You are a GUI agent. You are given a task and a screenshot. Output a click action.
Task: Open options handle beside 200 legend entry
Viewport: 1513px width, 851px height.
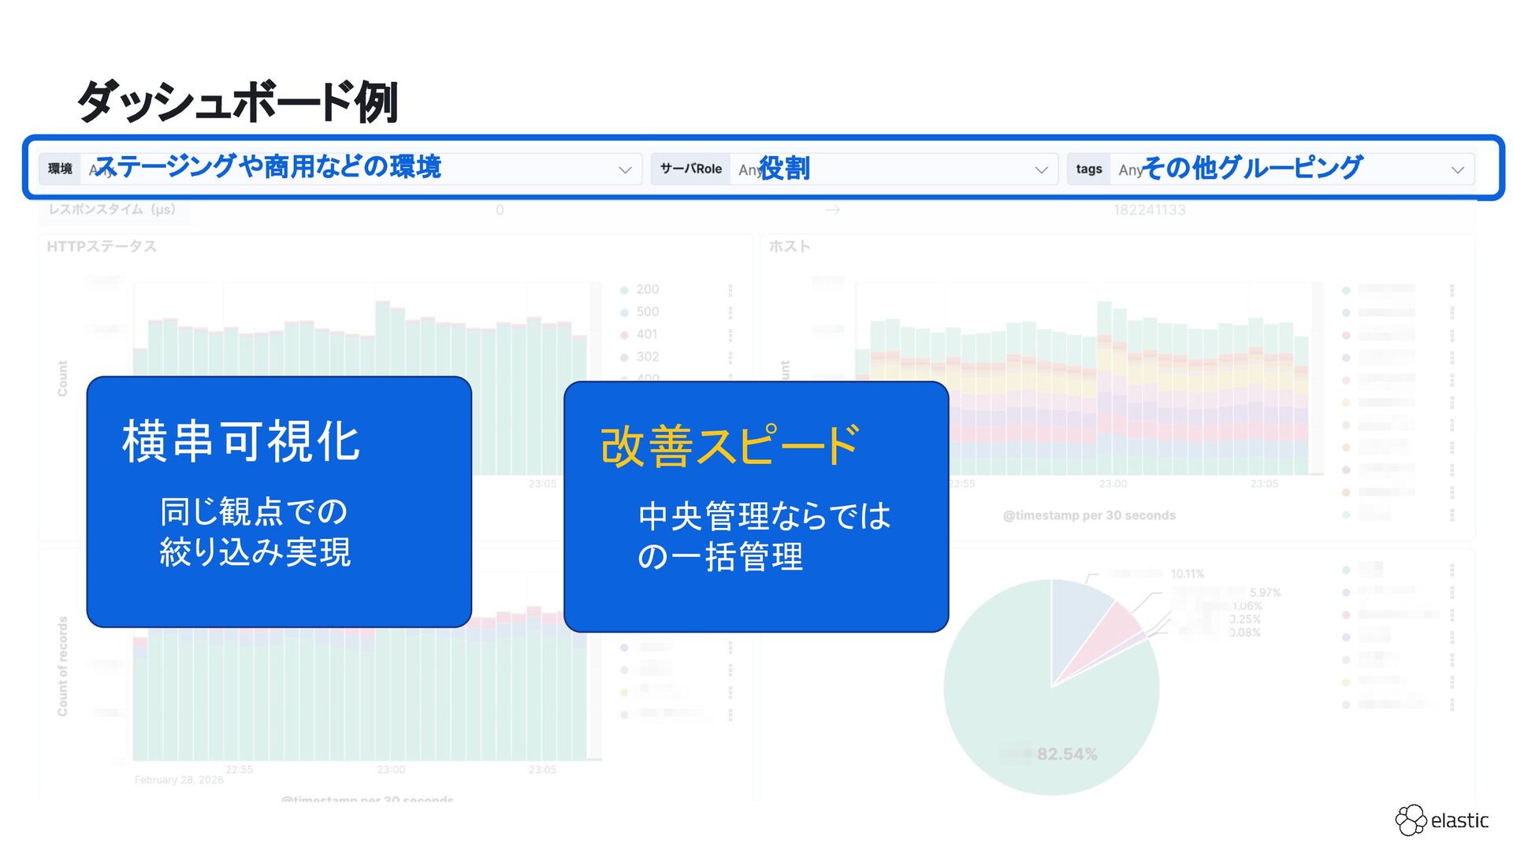tap(730, 290)
